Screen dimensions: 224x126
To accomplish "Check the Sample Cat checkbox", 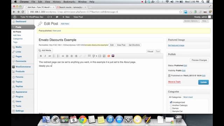I will (171, 111).
